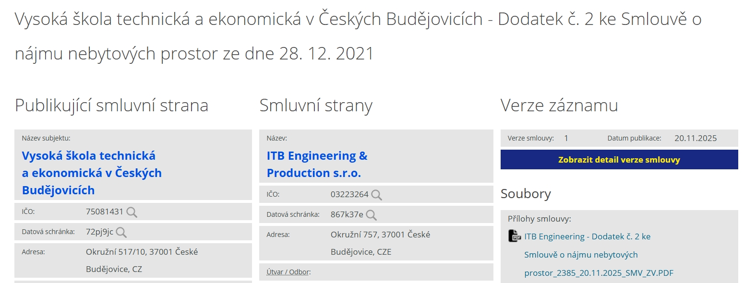Viewport: 756px width, 283px height.
Task: Click the address Okružní 517/10
Action: [x=142, y=252]
